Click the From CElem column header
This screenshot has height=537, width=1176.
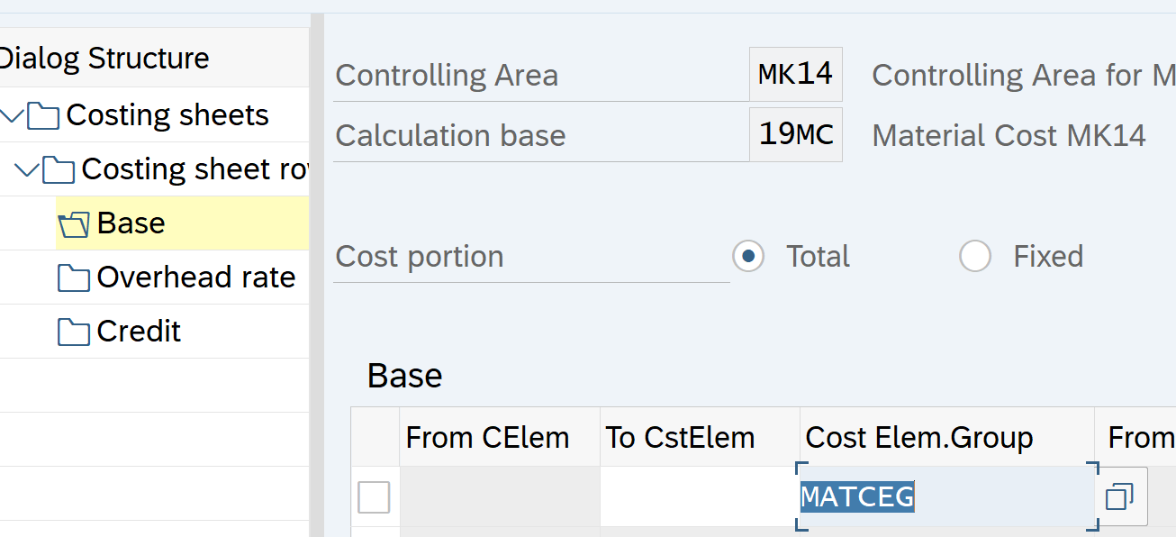[x=488, y=438]
